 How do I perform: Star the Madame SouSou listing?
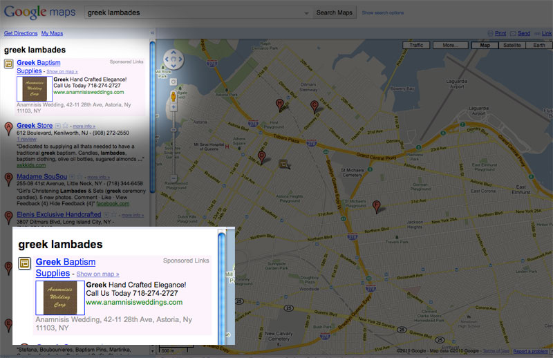pos(79,176)
